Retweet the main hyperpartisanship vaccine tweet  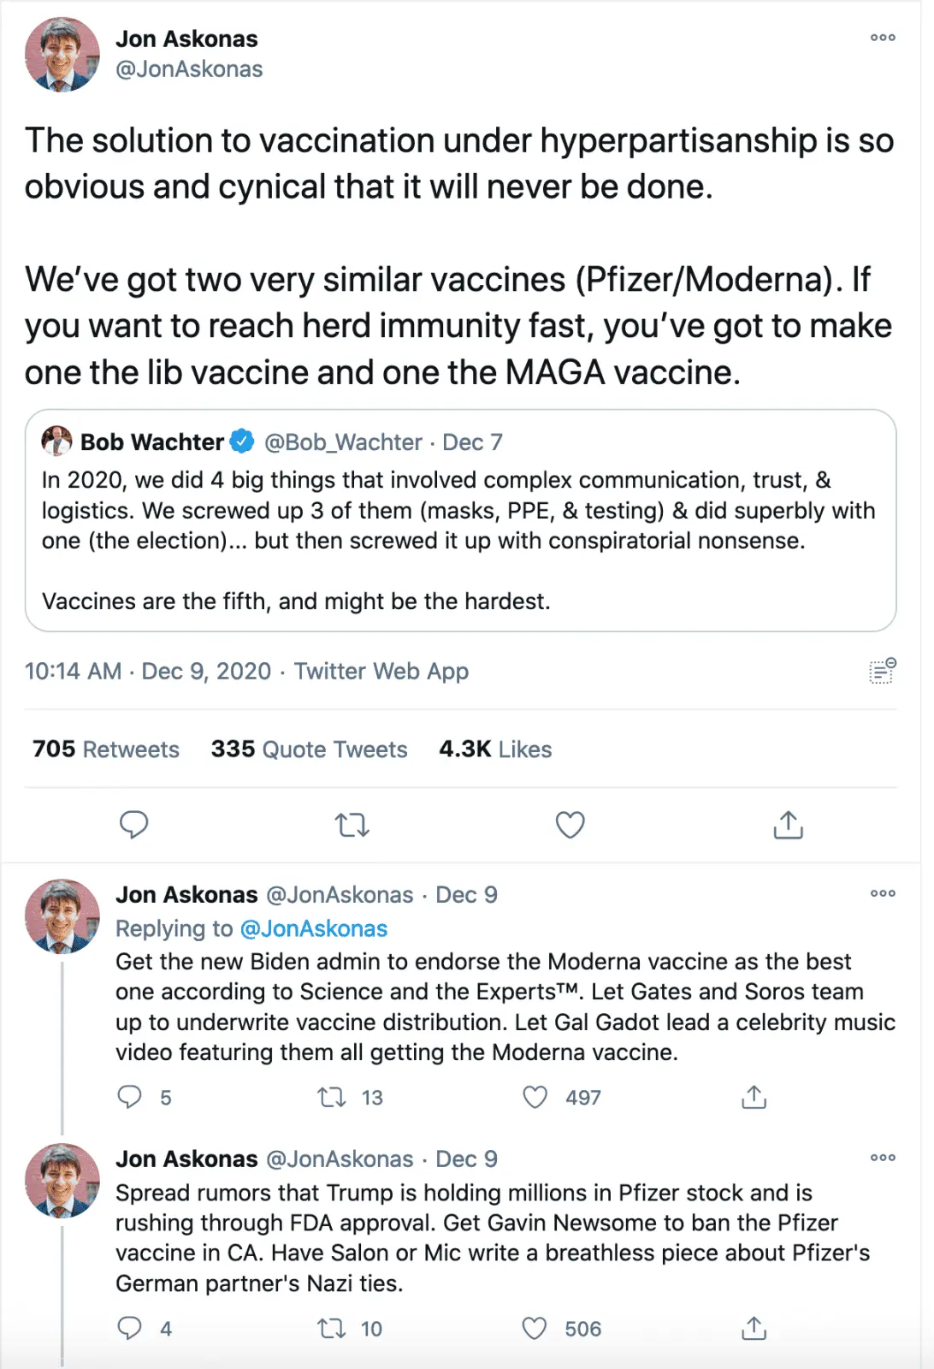click(352, 825)
